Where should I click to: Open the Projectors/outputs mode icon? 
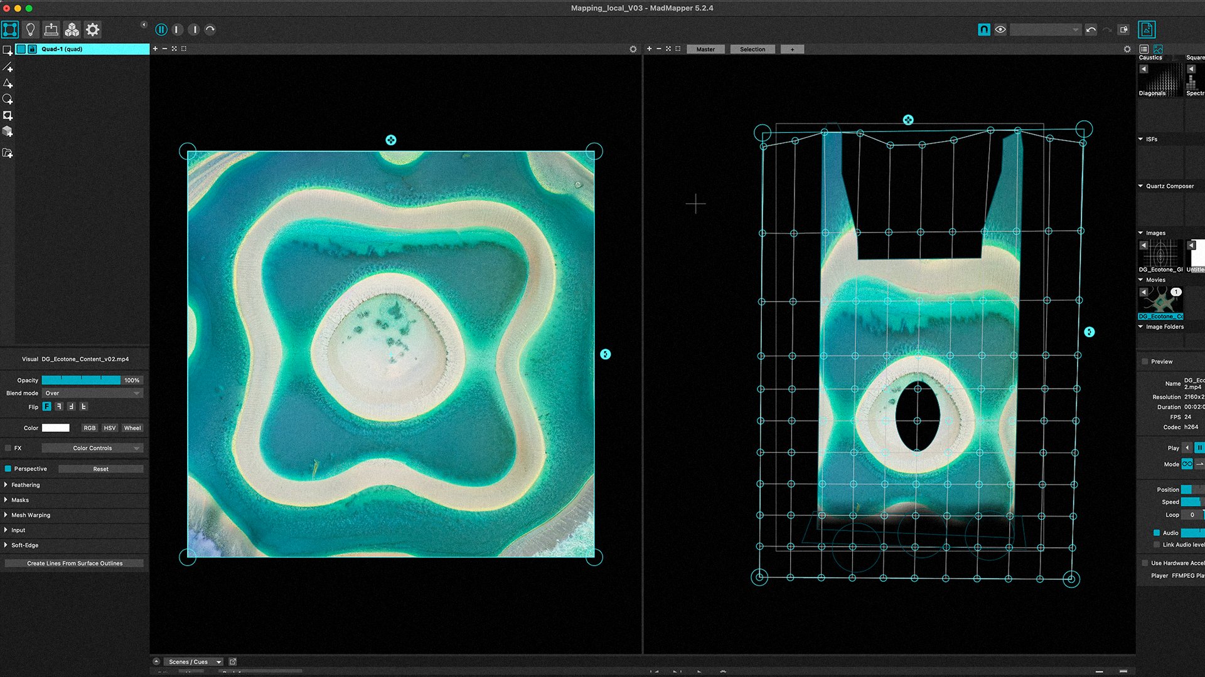pos(51,29)
